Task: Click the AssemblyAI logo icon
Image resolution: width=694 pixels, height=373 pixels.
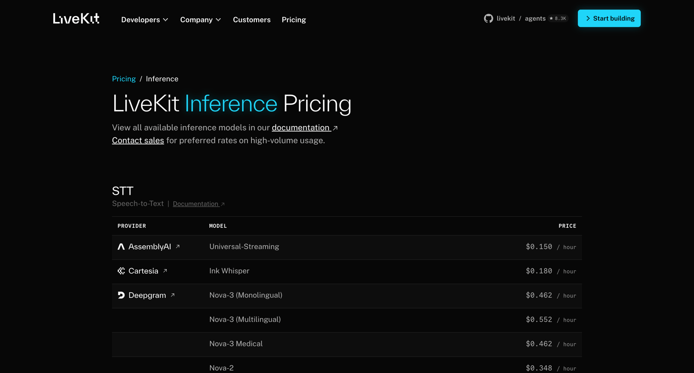Action: pos(121,247)
